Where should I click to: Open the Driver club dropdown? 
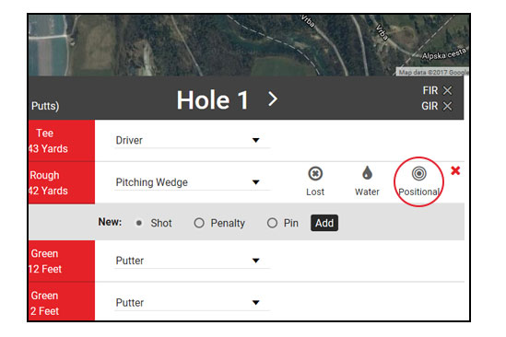click(x=193, y=141)
